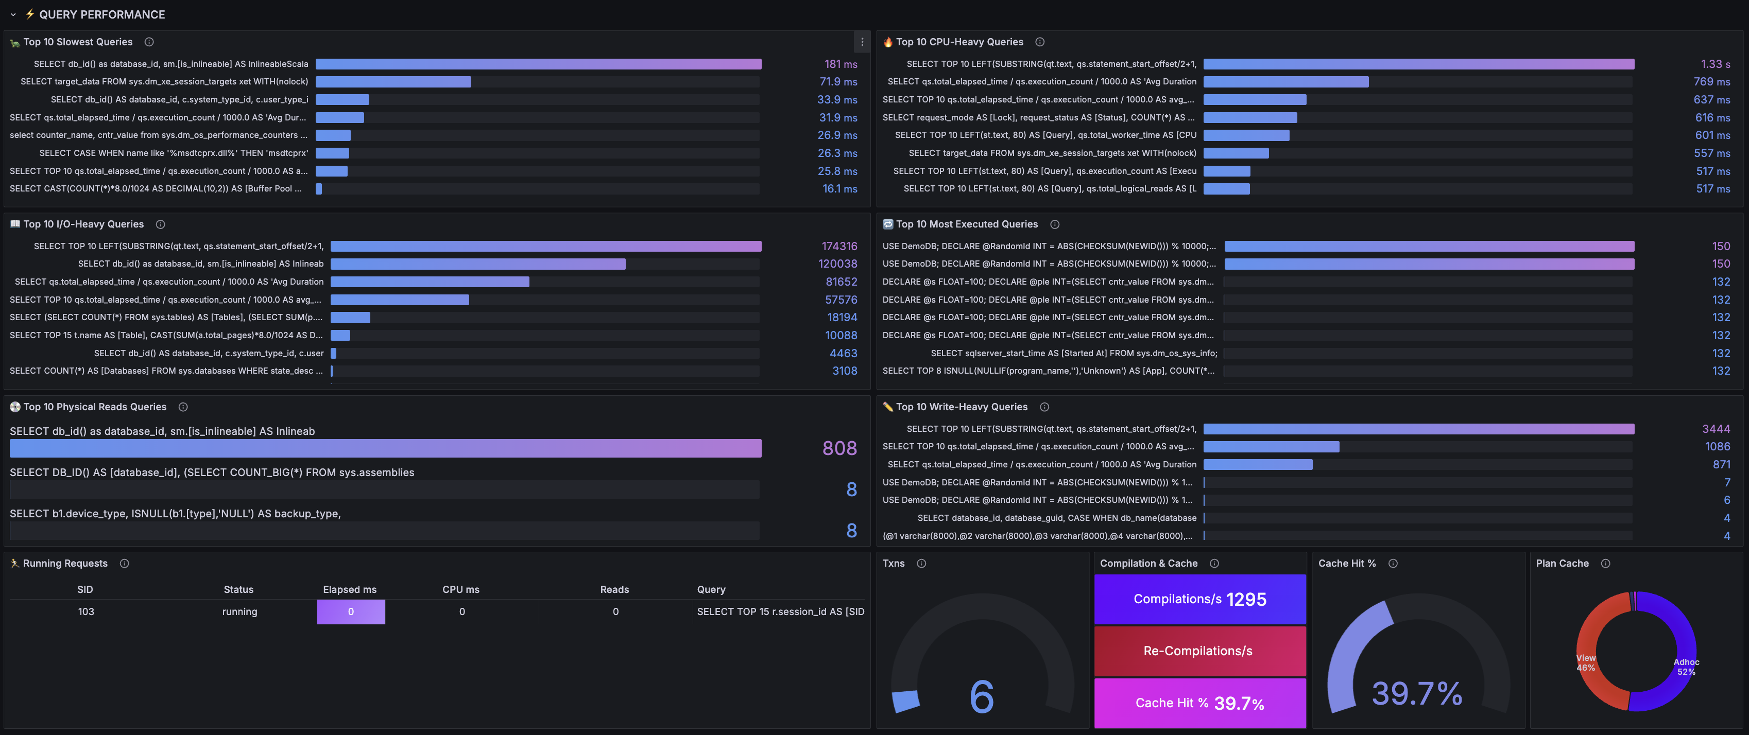Sort Running Requests by Status column header
Viewport: 1749px width, 735px height.
(x=238, y=590)
